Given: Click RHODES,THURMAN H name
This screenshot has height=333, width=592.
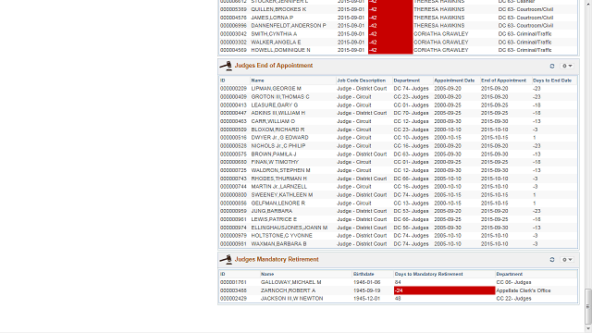Looking at the screenshot, I should 279,179.
